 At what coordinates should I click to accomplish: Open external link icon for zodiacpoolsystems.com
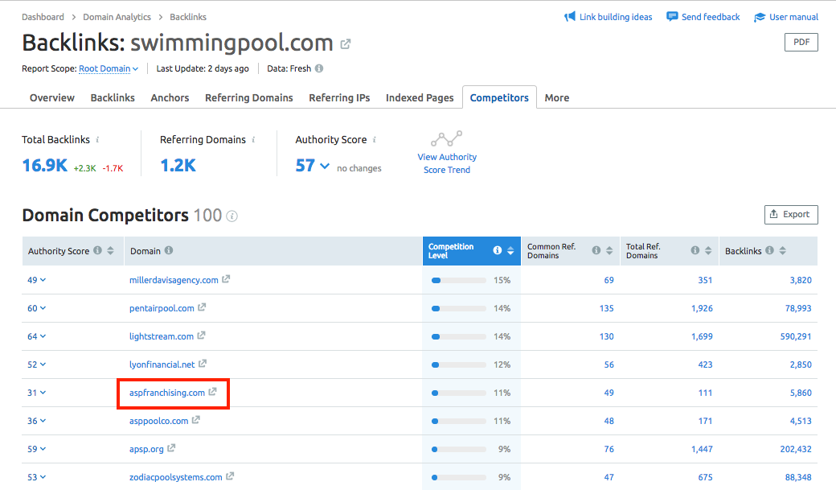(x=230, y=476)
